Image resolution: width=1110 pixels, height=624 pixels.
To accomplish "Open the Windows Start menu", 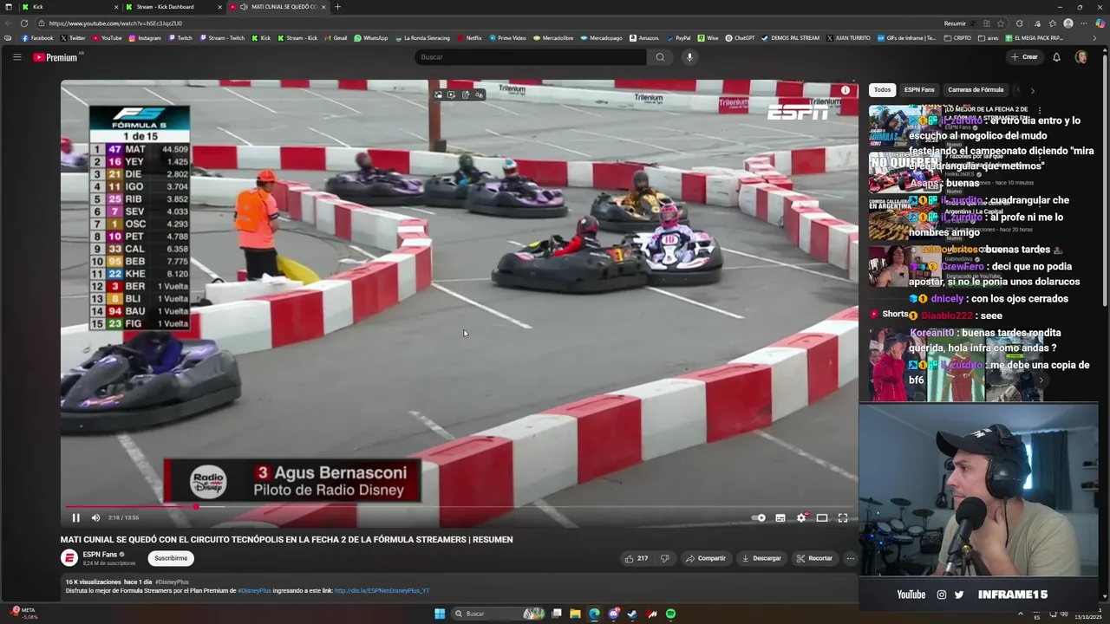I will coord(440,614).
